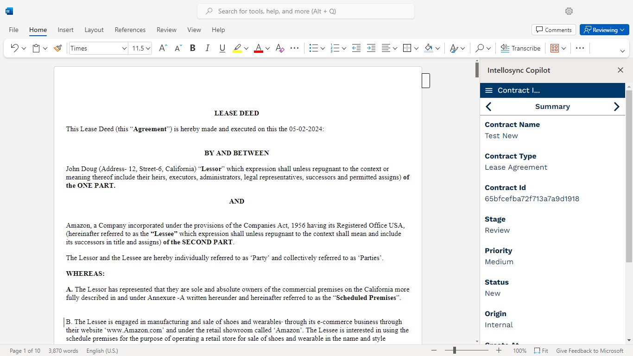
Task: Expand the Paste options dropdown
Action: tap(45, 48)
